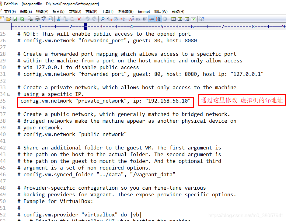286x221 pixels.
Task: Toggle word wrap W icon
Action: point(145,19)
